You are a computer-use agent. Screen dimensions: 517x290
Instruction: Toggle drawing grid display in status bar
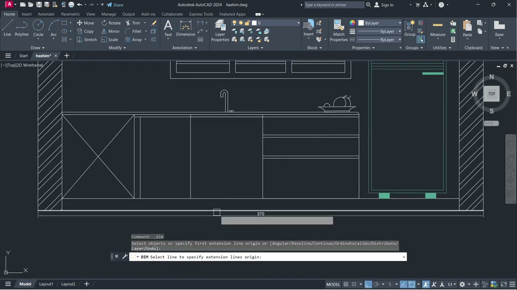click(346, 284)
